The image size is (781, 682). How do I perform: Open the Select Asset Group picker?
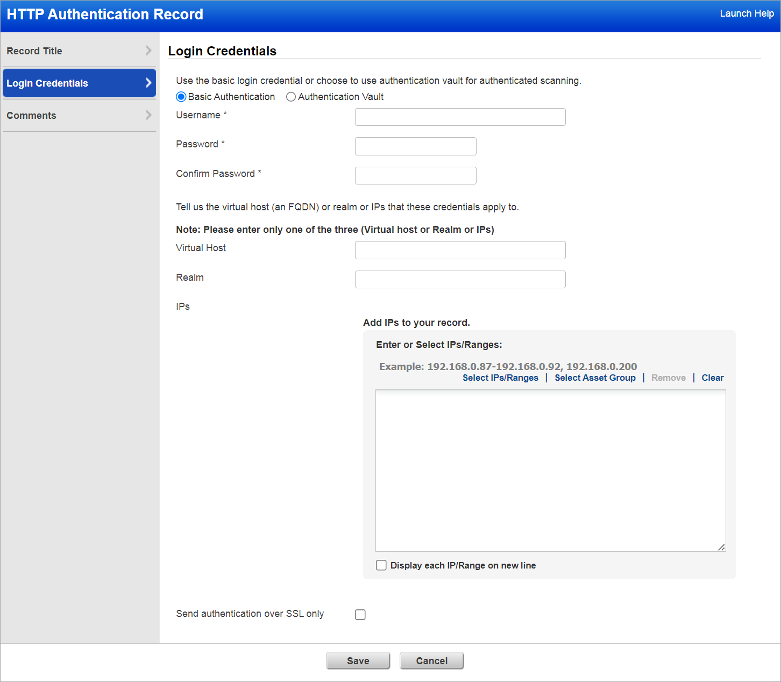tap(595, 378)
